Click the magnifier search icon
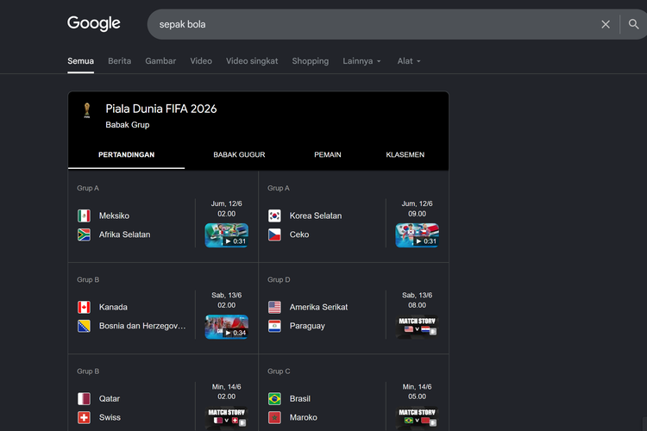The image size is (647, 431). pyautogui.click(x=633, y=24)
